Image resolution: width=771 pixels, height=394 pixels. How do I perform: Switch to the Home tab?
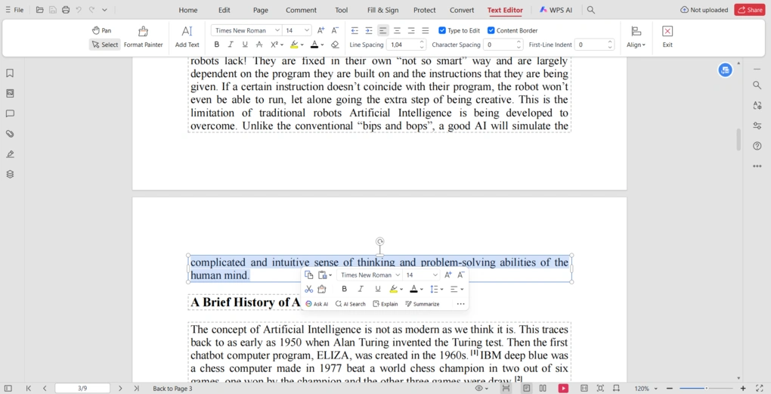click(187, 10)
